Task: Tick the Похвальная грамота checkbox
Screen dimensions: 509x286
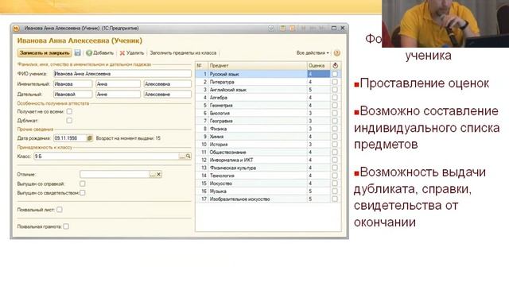Action: pos(66,226)
